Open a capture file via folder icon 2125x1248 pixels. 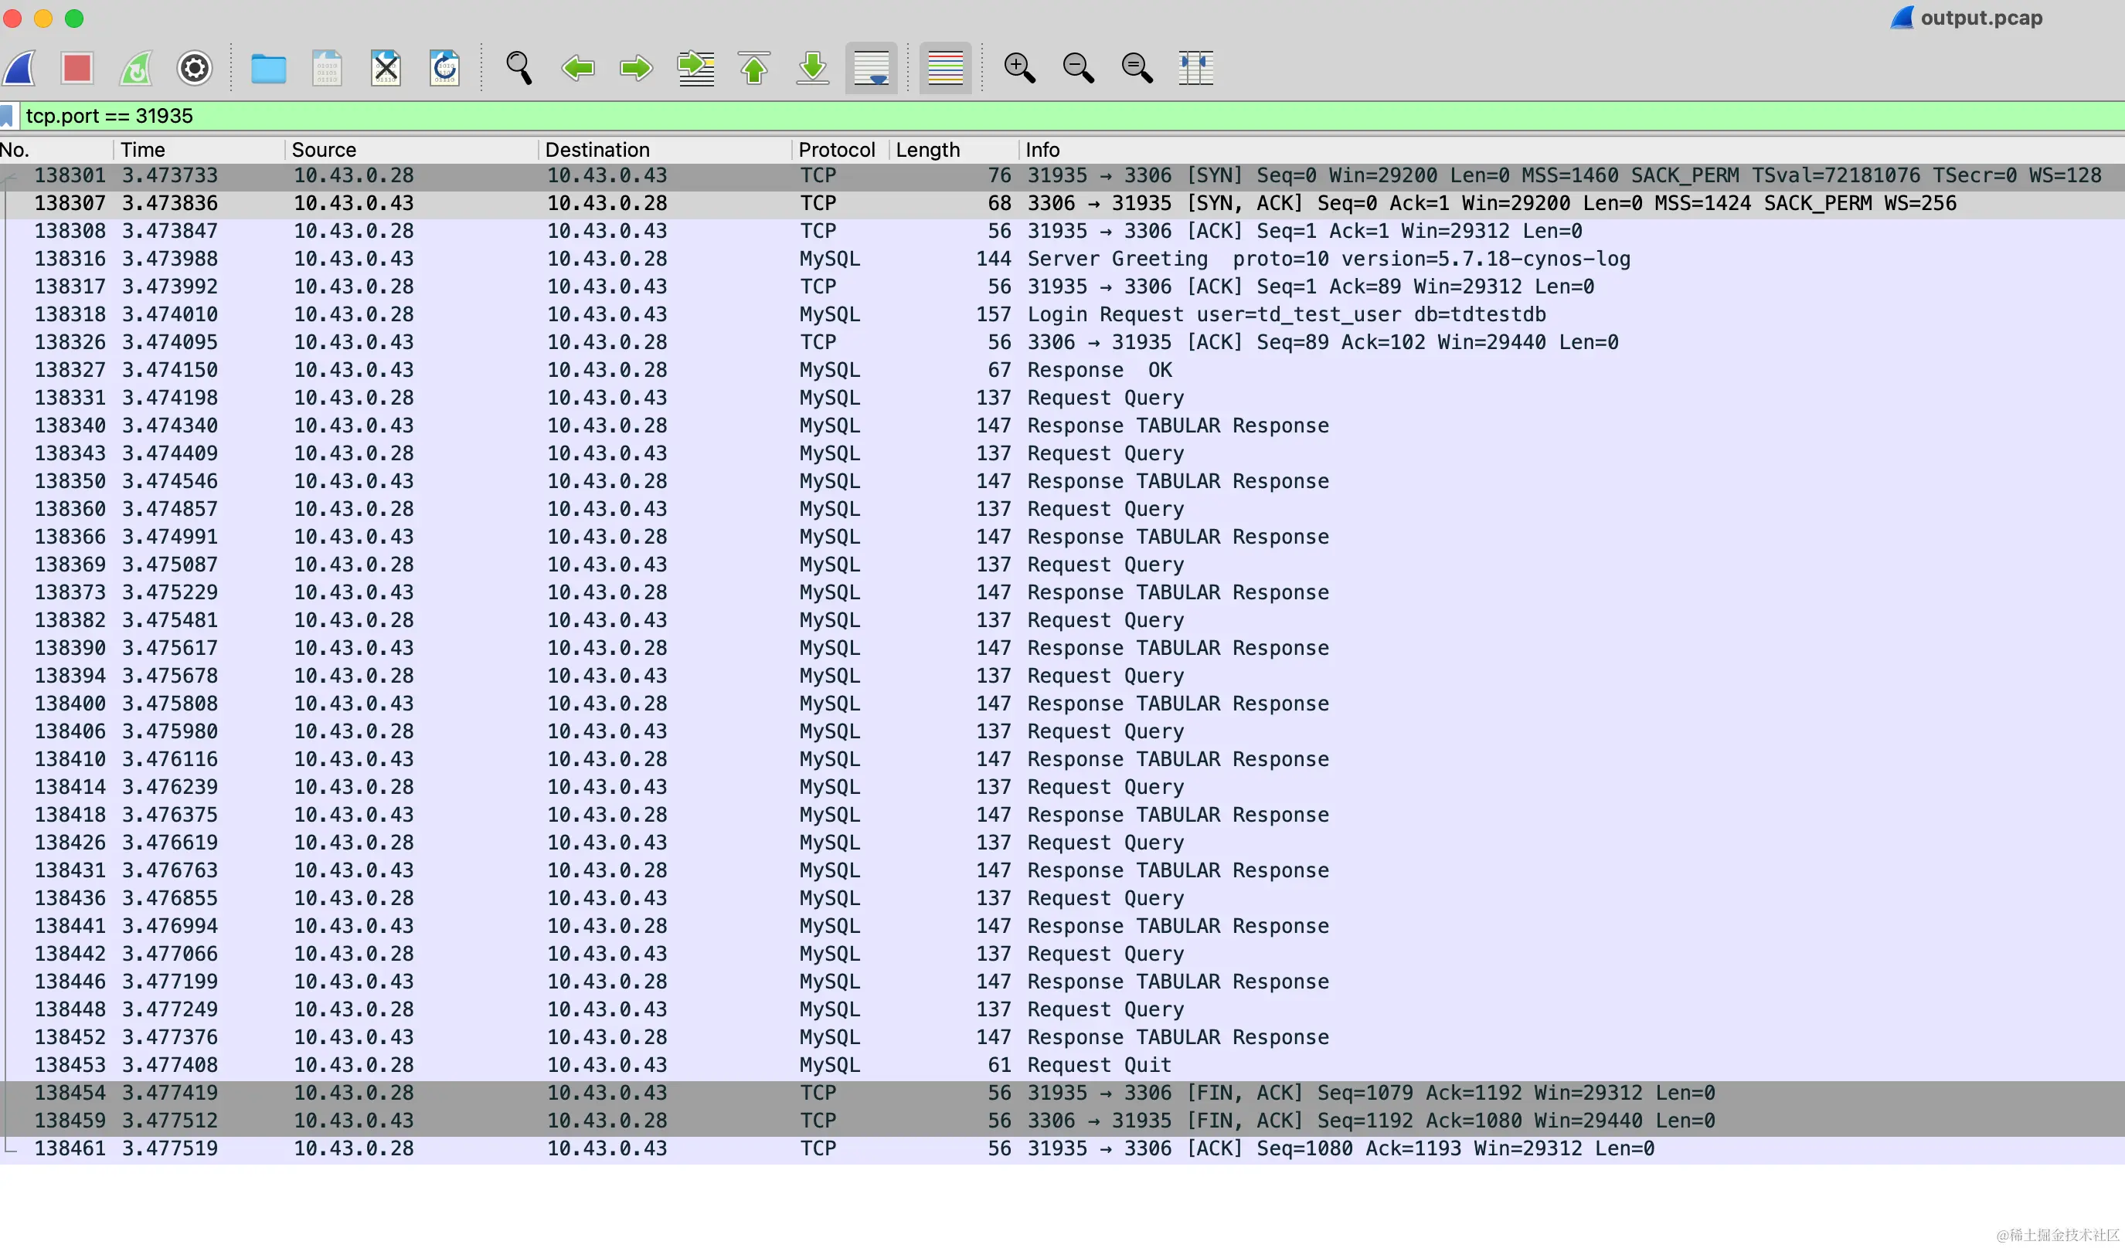click(268, 68)
